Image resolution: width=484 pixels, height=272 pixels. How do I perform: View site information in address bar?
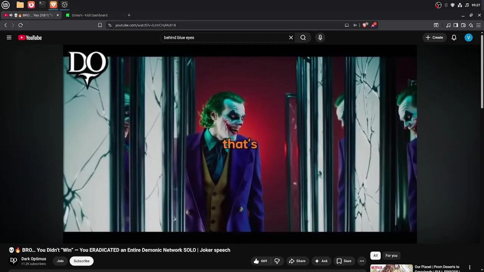[110, 25]
